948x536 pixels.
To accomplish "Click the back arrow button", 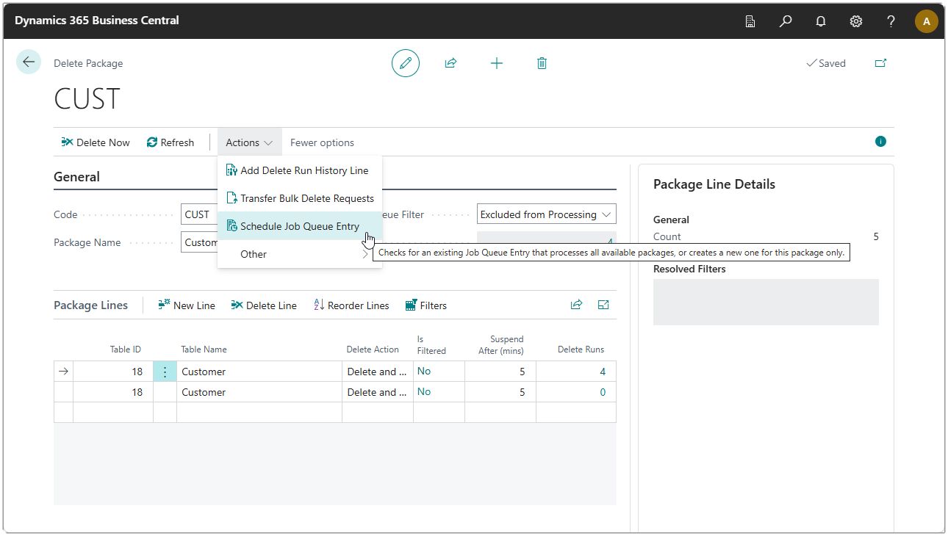I will pos(29,62).
